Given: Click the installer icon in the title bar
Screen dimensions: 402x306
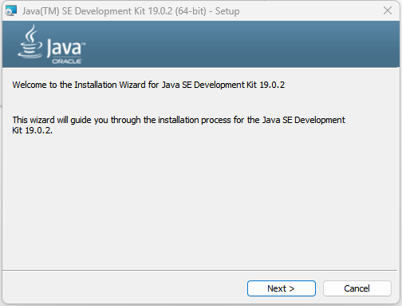Looking at the screenshot, I should pyautogui.click(x=11, y=10).
